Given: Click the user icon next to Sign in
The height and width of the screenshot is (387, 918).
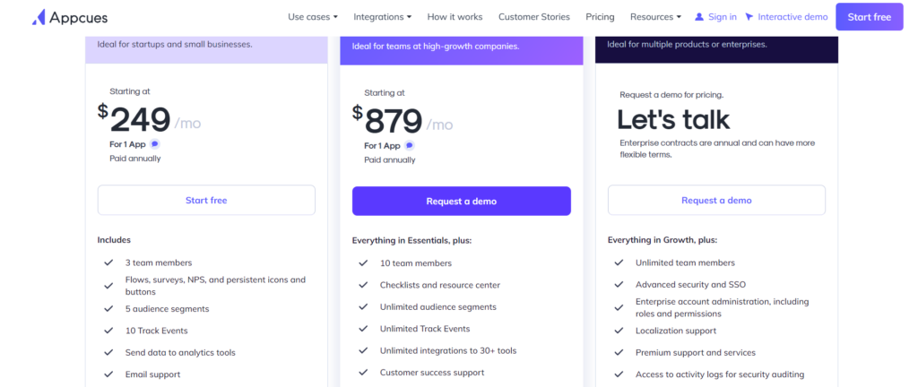Looking at the screenshot, I should click(x=699, y=17).
